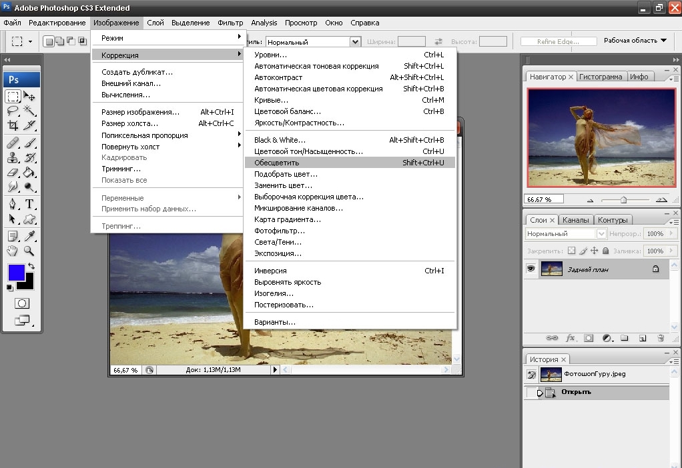Viewport: 682px width, 468px height.
Task: Click the delete layer trash icon
Action: 660,338
